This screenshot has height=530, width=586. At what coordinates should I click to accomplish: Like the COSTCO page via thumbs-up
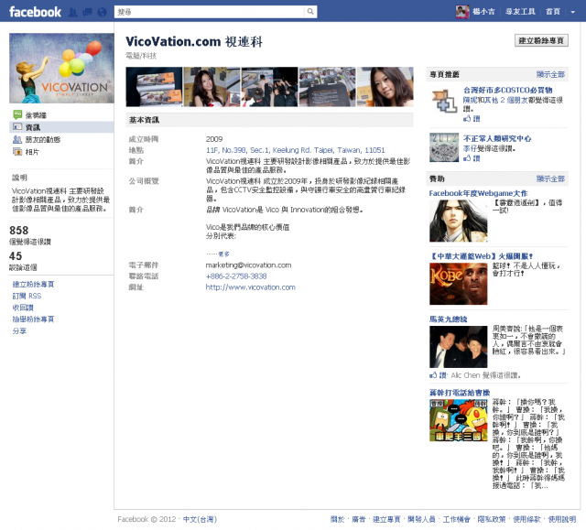click(472, 118)
